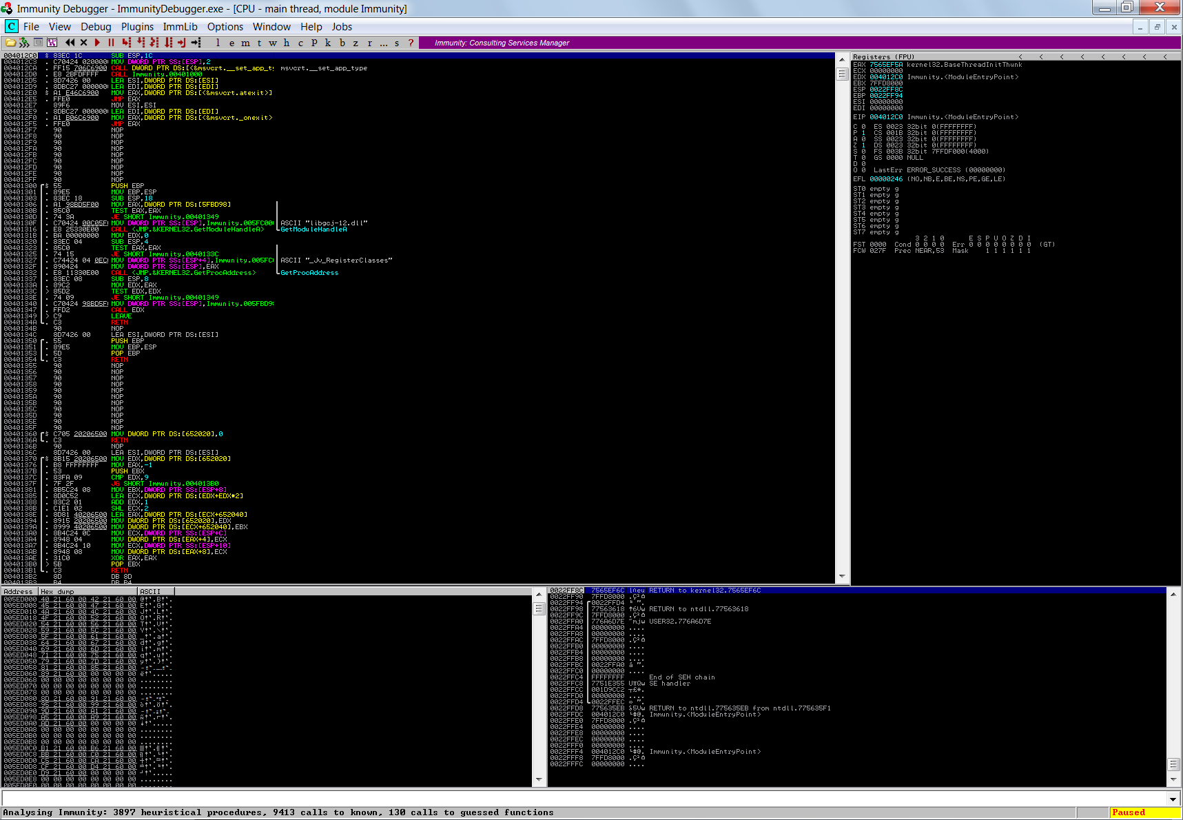Screen dimensions: 1183x820
Task: Select the stack row 'End of SEH chain'
Action: pos(858,677)
